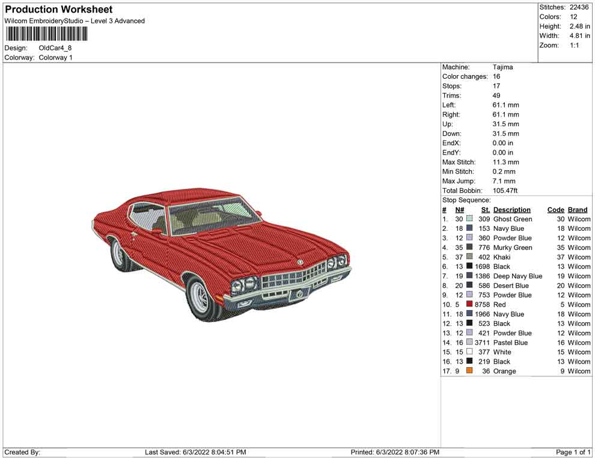This screenshot has height=458, width=595.
Task: Click the Stops value '17'
Action: (x=496, y=86)
